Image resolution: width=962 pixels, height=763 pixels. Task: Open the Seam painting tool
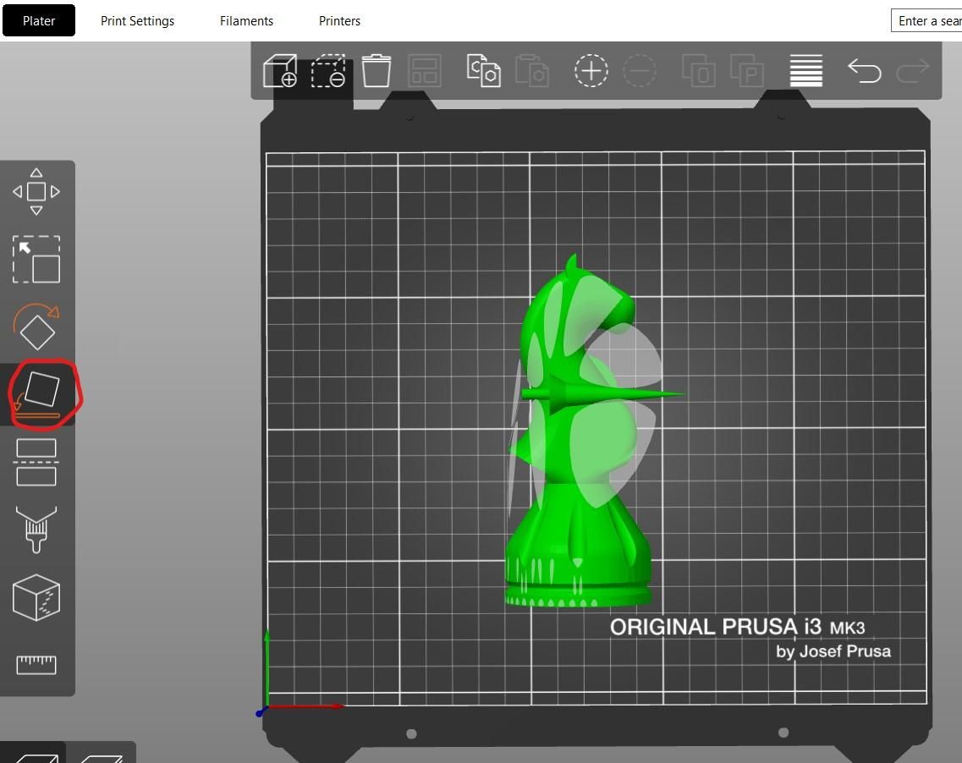36,598
